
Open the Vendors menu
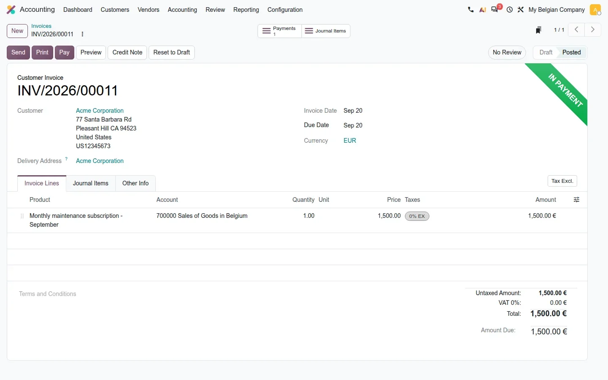(149, 10)
